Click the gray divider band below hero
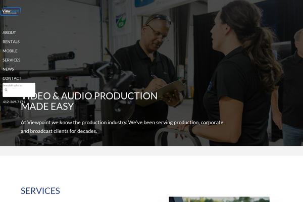 tap(151, 151)
